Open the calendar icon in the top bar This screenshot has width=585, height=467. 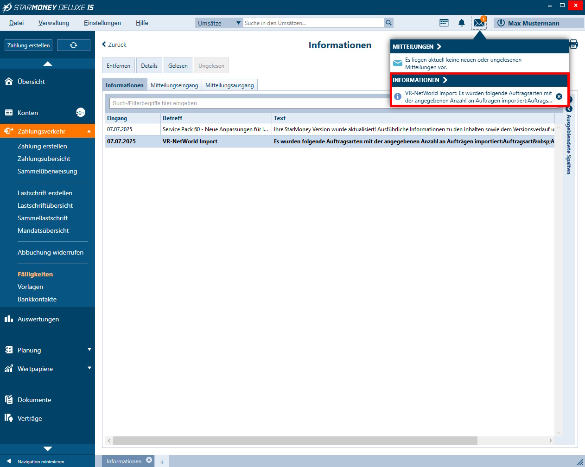pos(444,23)
